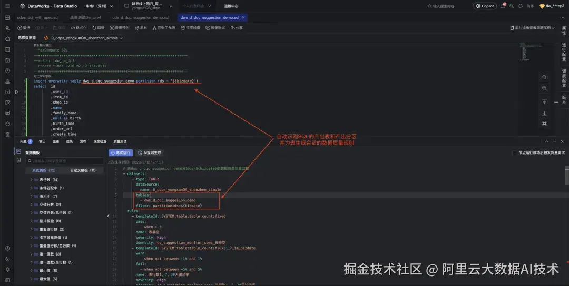Switch to the 结果 results tab
Viewport: 569px width, 286px height.
70,141
